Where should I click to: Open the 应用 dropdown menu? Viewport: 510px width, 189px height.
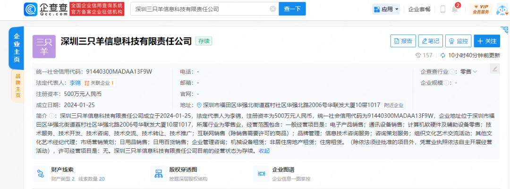(x=386, y=9)
